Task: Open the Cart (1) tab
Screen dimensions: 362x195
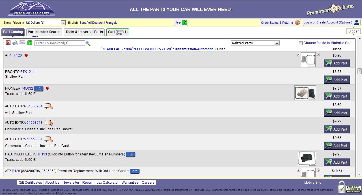Action: [x=118, y=32]
